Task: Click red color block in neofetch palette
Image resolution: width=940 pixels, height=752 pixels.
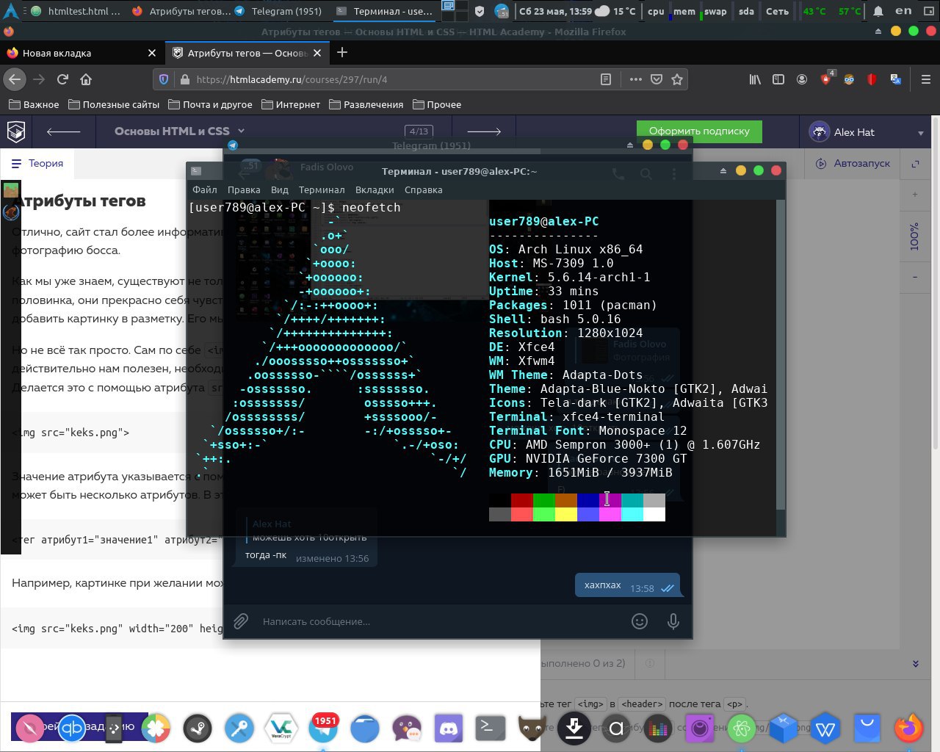Action: pyautogui.click(x=522, y=500)
